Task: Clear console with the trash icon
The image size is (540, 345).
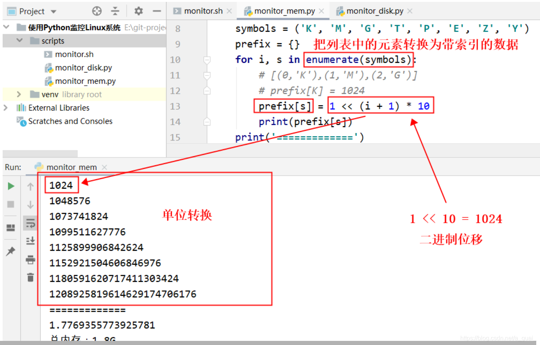Action: 30,277
